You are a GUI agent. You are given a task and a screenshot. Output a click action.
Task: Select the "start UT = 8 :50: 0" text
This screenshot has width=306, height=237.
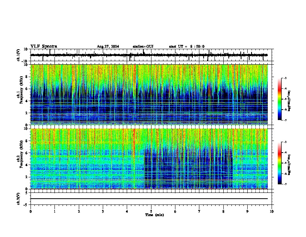[187, 46]
